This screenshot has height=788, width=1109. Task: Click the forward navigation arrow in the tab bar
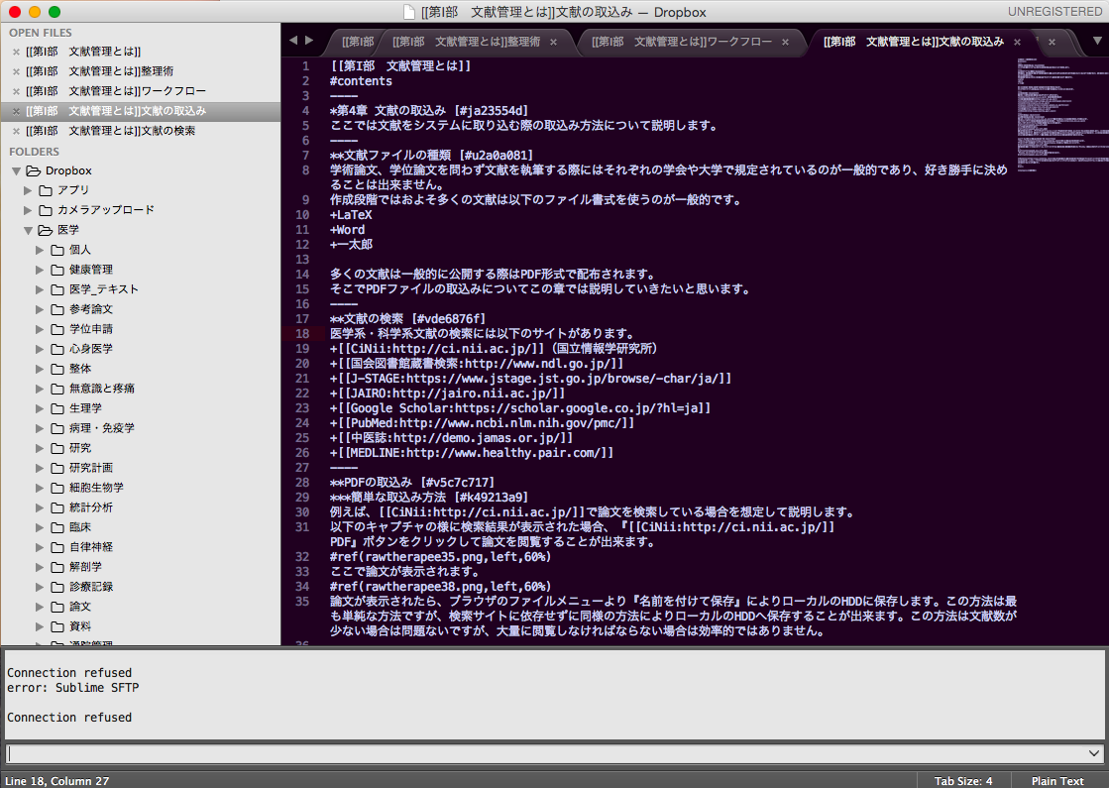(x=308, y=41)
